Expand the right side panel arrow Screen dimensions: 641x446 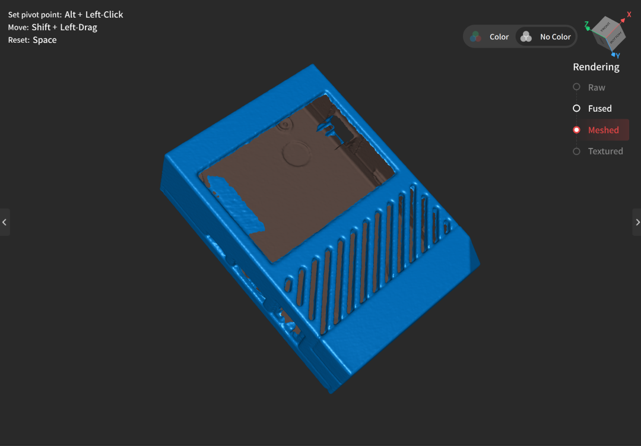pos(637,222)
